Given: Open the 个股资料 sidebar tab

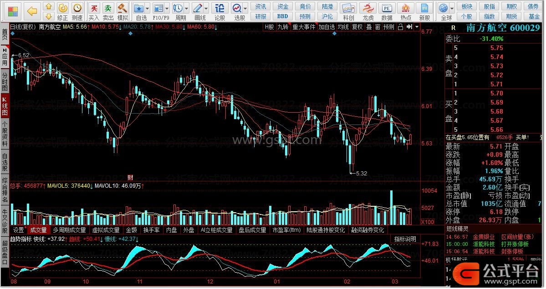Looking at the screenshot, I should [5, 134].
